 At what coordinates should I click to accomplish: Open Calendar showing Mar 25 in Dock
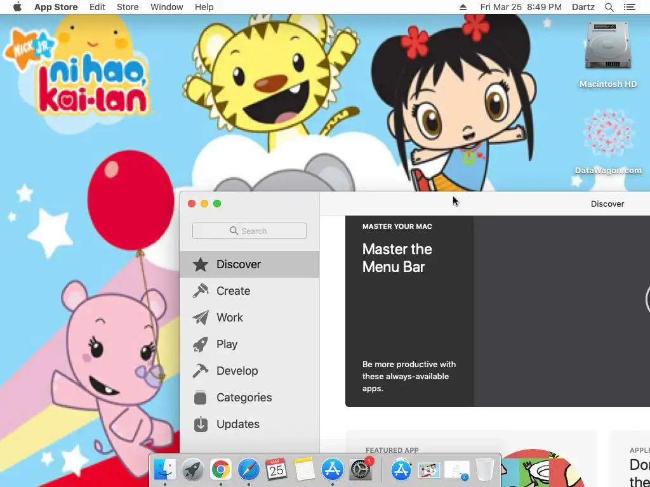coord(277,470)
